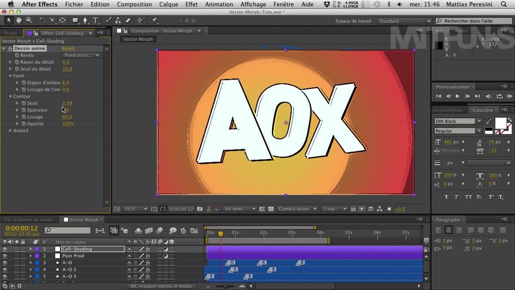Select the horizontal Type tool
Image resolution: width=515 pixels, height=290 pixels.
(x=96, y=21)
